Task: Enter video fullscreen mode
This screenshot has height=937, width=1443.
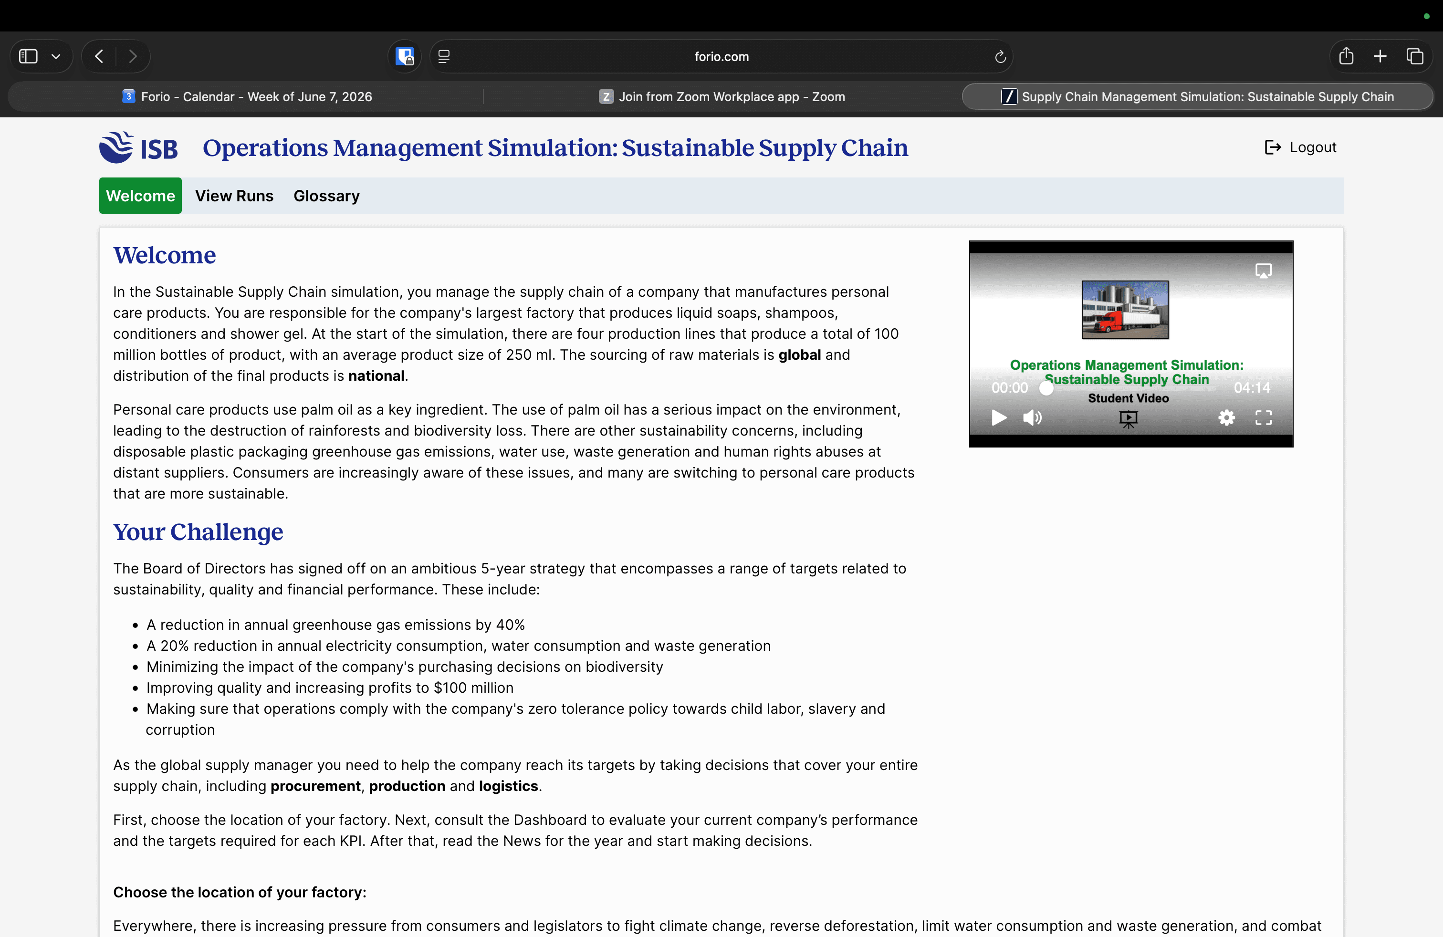Action: 1264,417
